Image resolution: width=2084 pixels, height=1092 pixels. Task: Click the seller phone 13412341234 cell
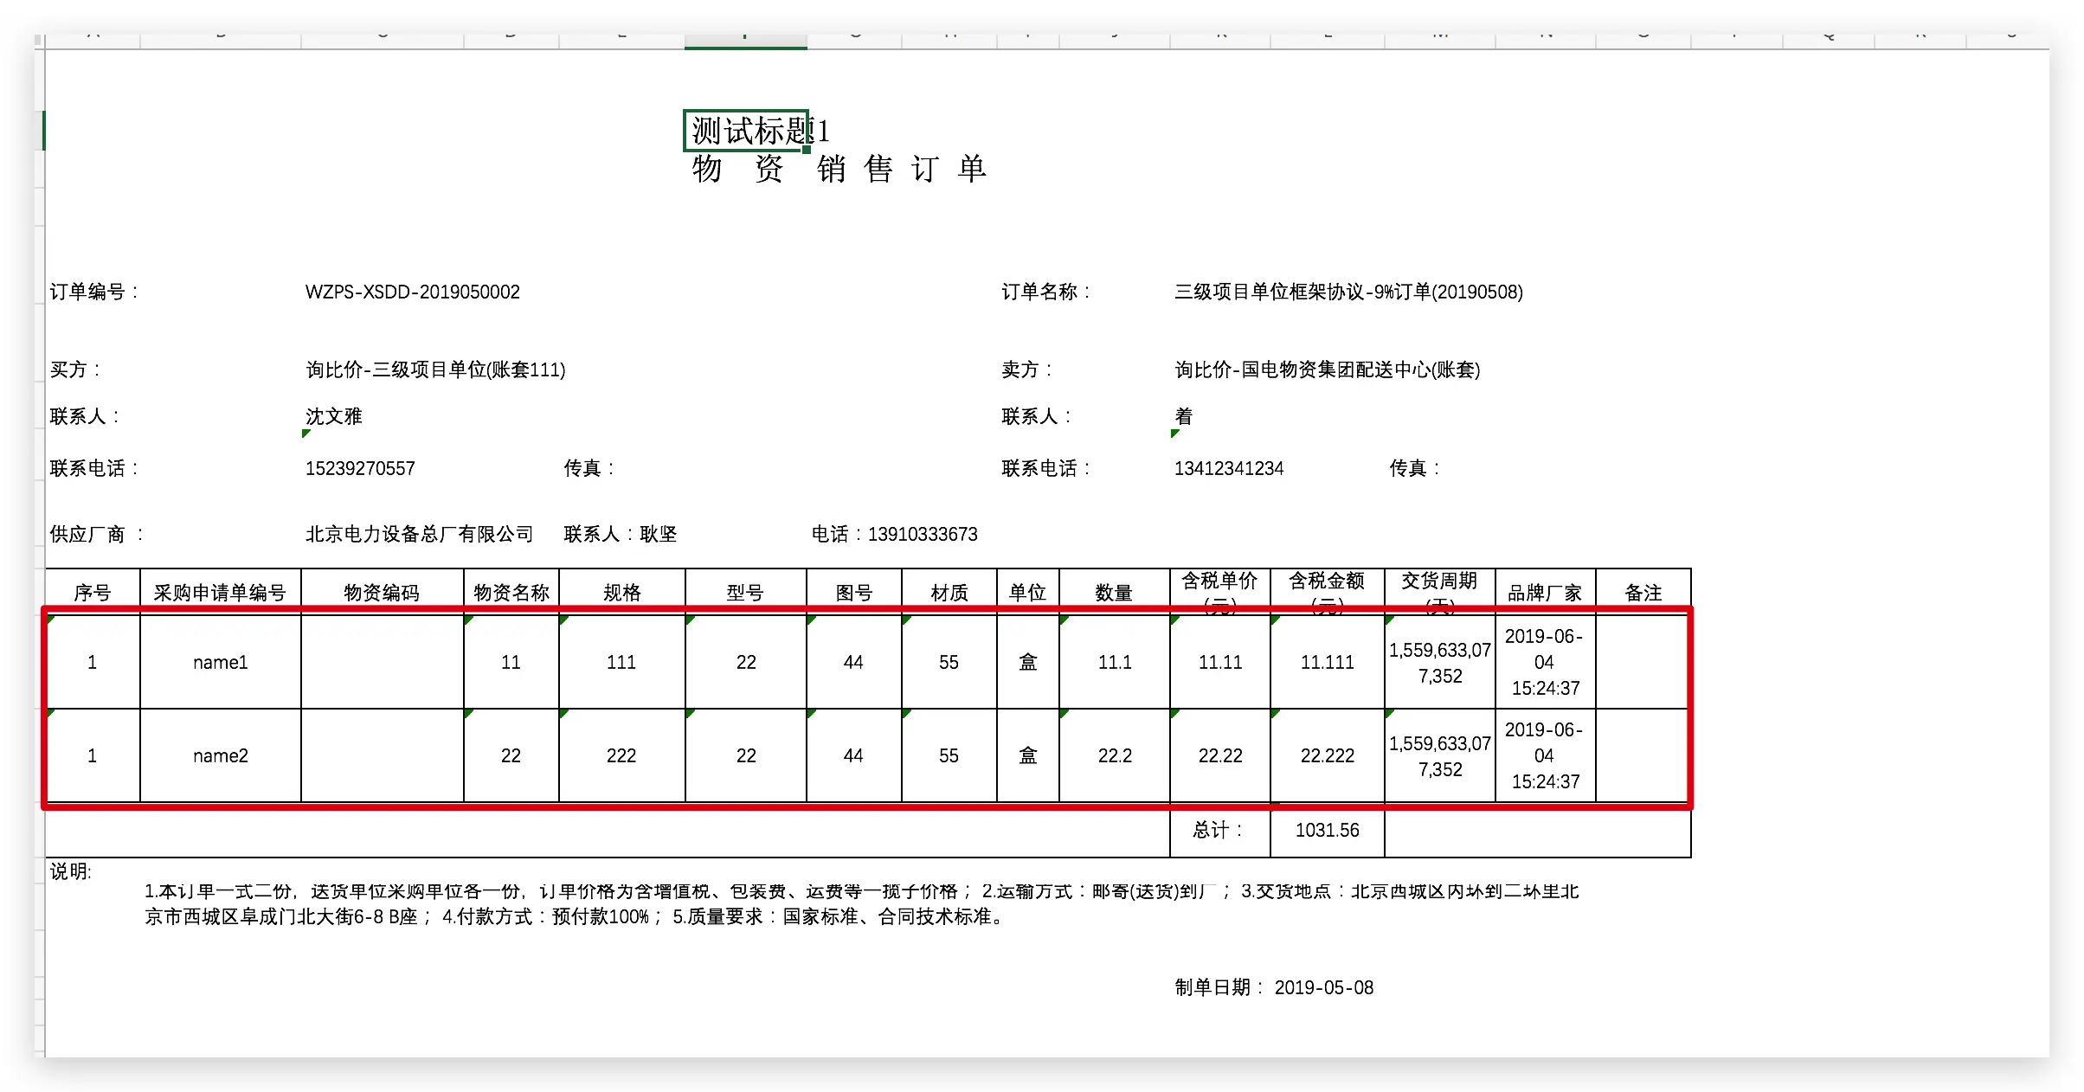pos(1229,468)
